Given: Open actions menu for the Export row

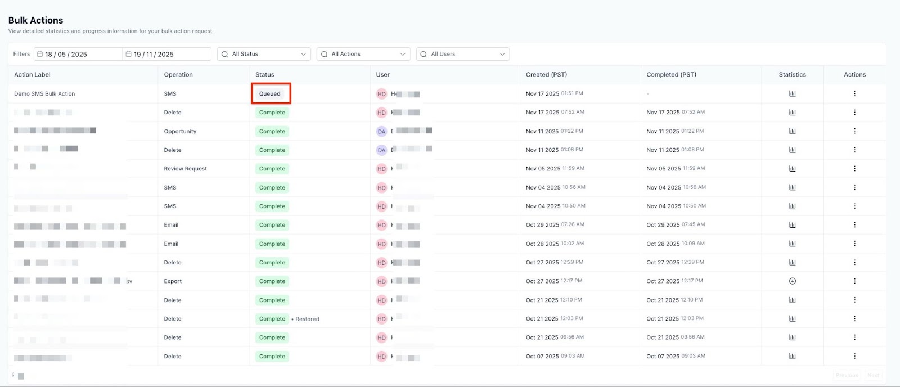Looking at the screenshot, I should coord(854,281).
